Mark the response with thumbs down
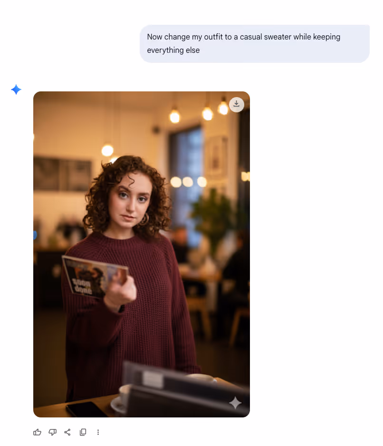This screenshot has height=446, width=383. (53, 432)
